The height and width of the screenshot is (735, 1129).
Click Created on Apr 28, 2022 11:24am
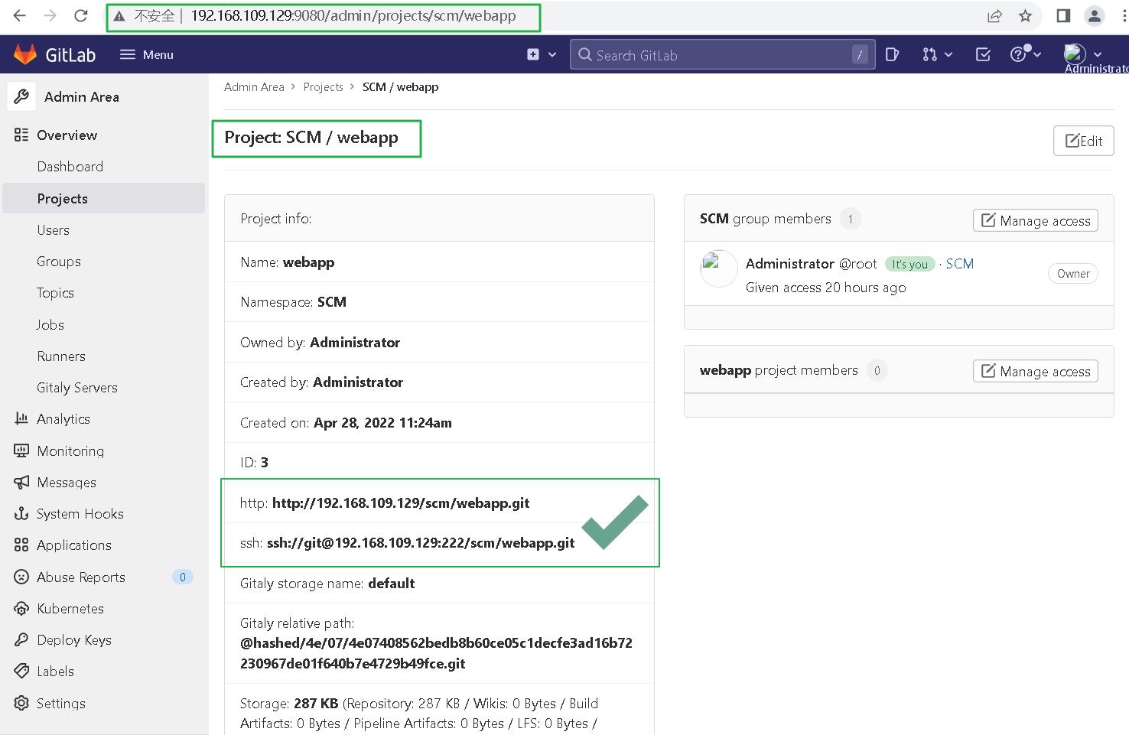click(382, 423)
